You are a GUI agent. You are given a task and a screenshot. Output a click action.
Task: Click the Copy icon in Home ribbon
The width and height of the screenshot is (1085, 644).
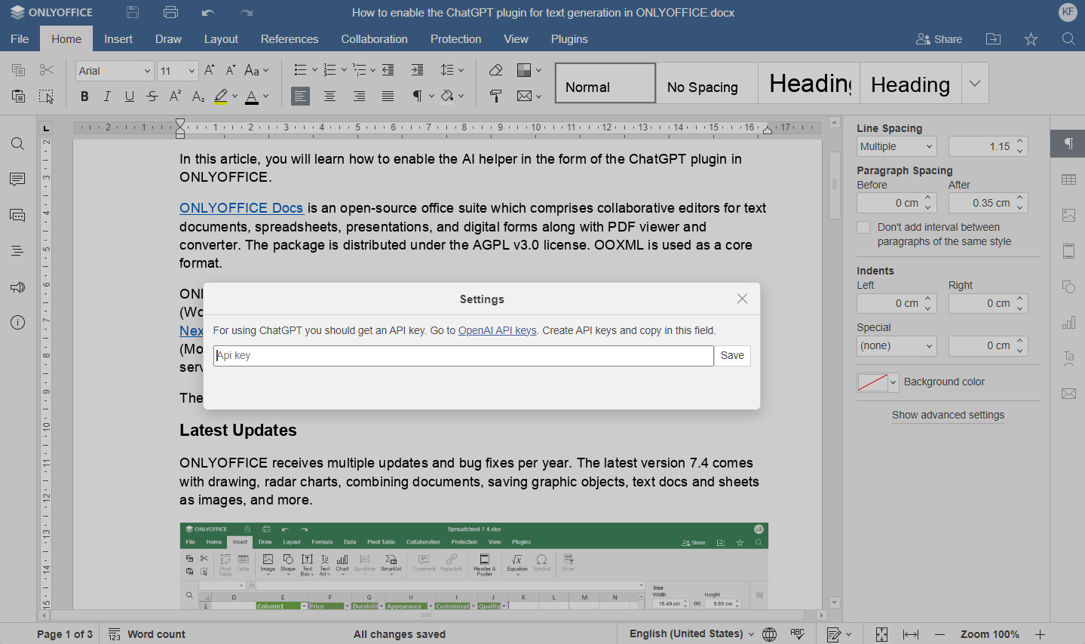(x=18, y=70)
